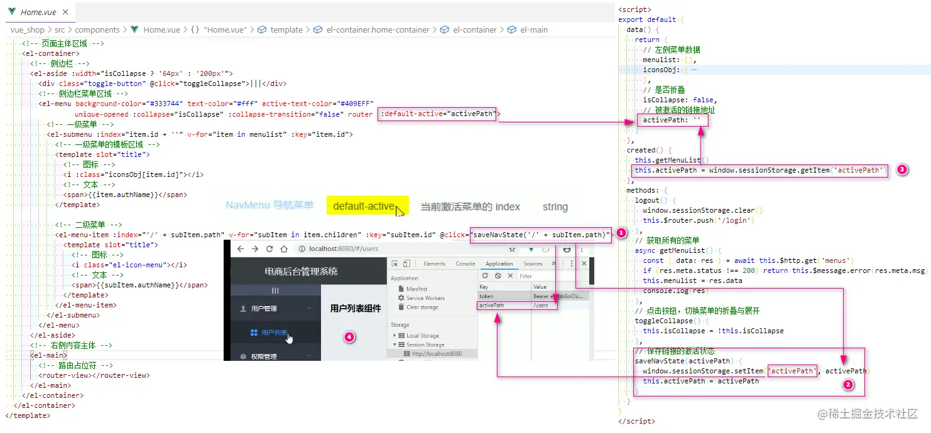Collapse the 用户管理 submenu chevron
The height and width of the screenshot is (433, 931).
309,307
